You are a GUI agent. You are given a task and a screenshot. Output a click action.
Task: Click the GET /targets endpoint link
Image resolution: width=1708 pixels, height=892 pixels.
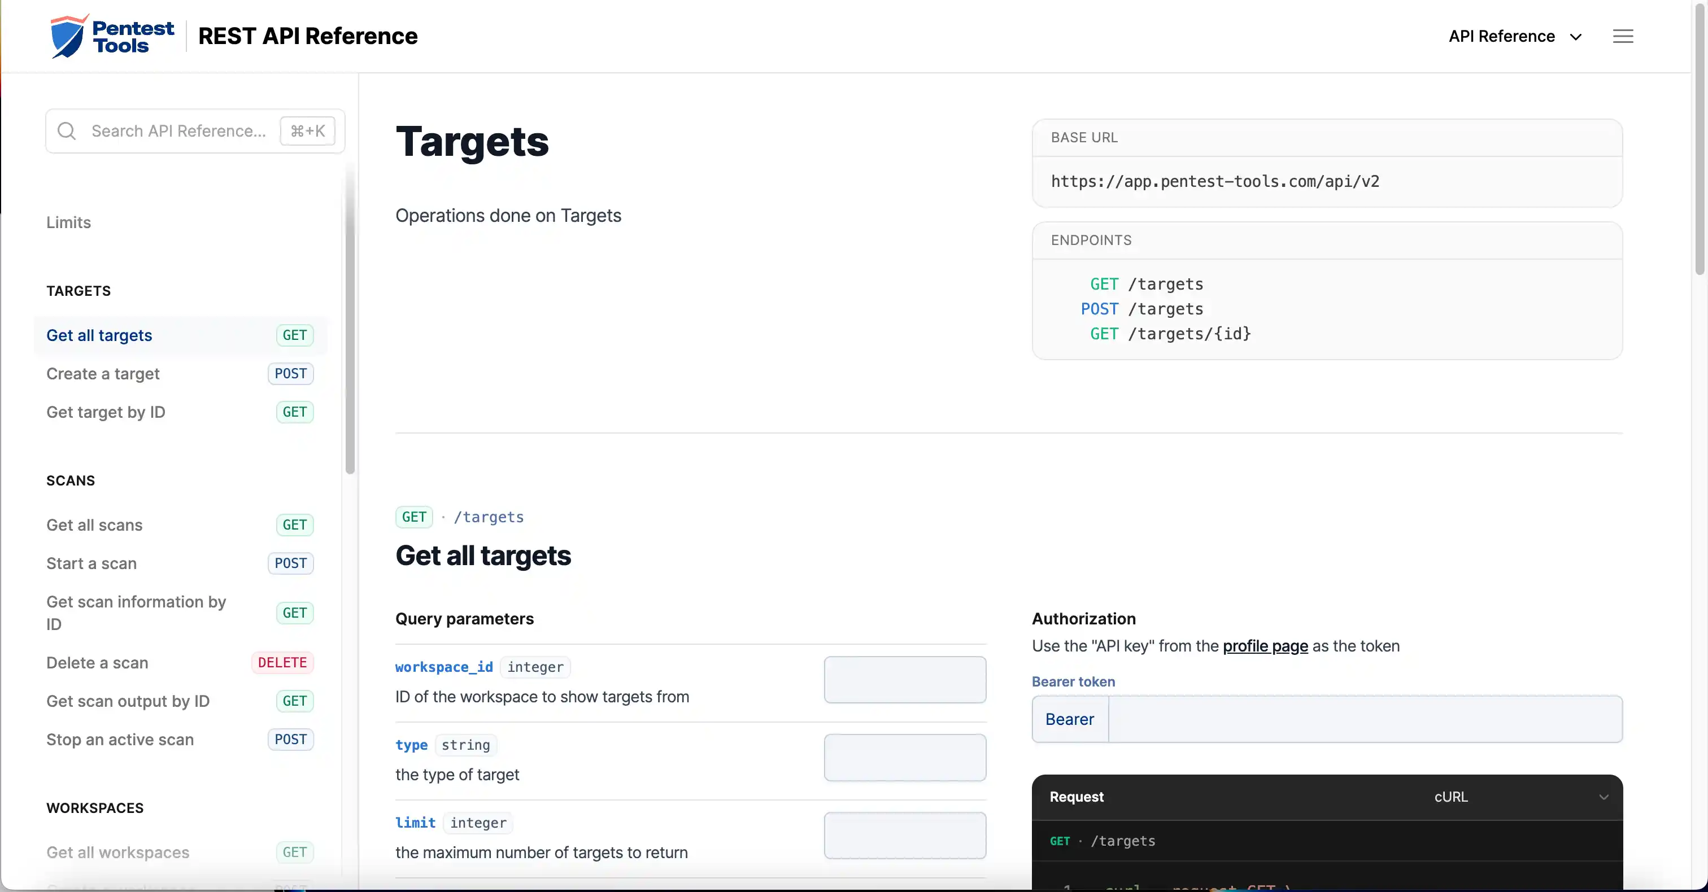click(1146, 283)
